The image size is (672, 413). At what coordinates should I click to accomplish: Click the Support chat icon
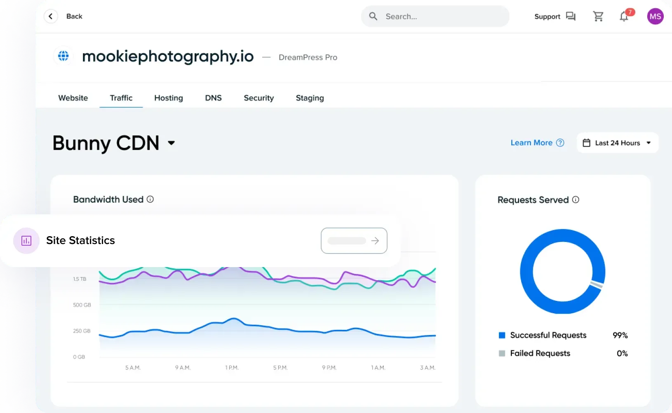[571, 16]
